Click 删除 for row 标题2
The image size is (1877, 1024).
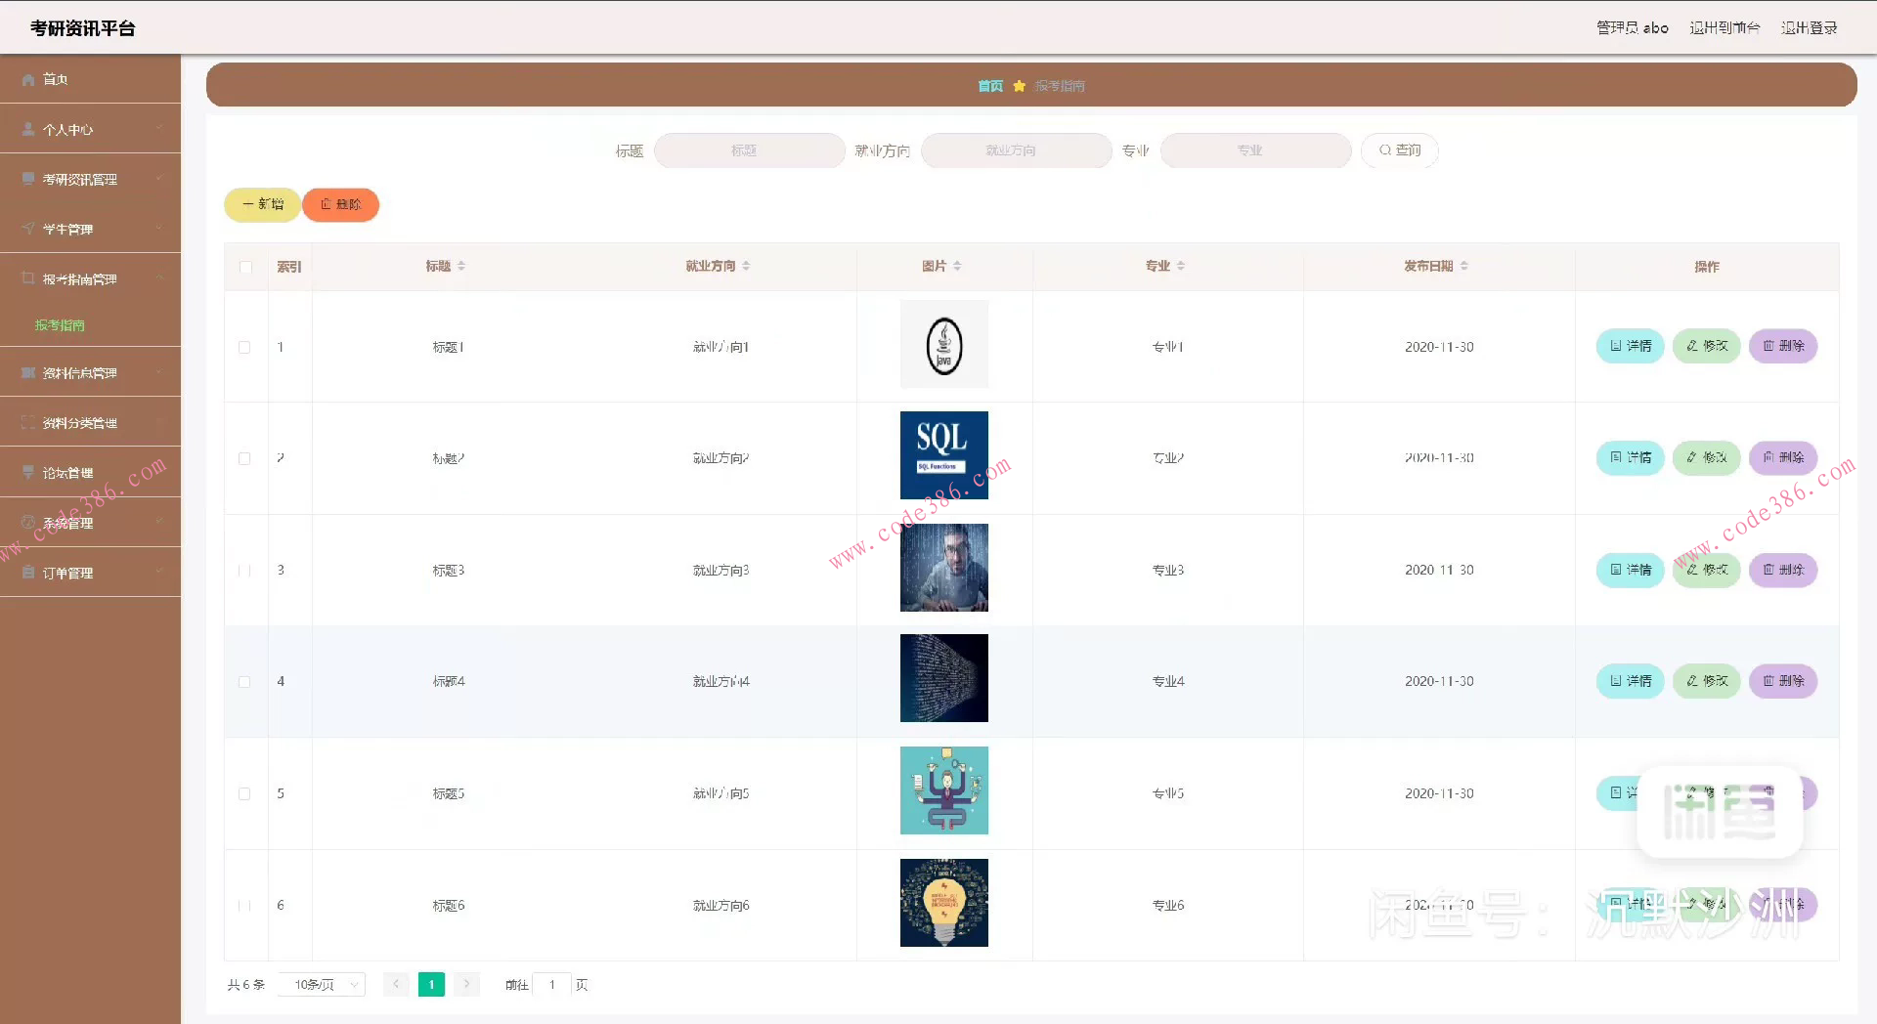[1783, 457]
